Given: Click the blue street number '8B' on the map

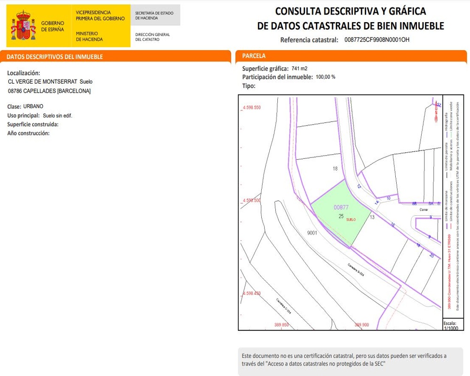Looking at the screenshot, I should point(414,204).
